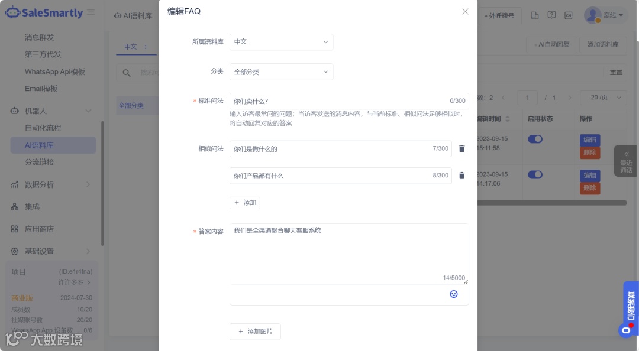Screen dimensions: 639x351
Task: Switch language with the CN icon
Action: (569, 15)
